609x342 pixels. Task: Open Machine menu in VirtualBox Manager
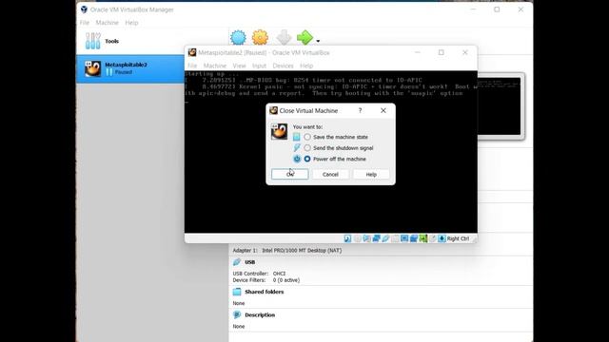pyautogui.click(x=107, y=23)
